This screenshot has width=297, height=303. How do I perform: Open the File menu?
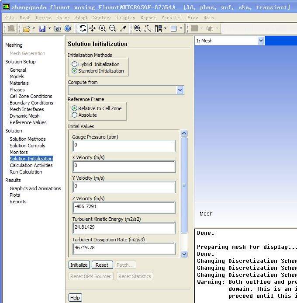point(10,18)
